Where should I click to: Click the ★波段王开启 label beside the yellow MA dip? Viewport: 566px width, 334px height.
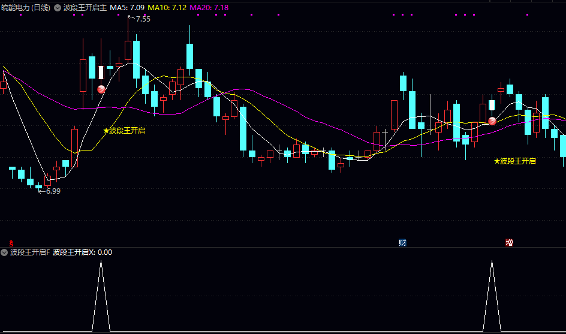coord(124,130)
